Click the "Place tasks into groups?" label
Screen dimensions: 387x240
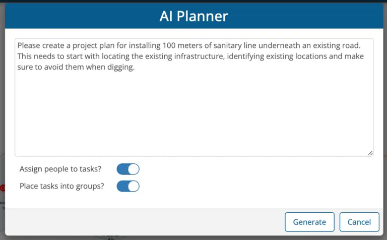(62, 186)
